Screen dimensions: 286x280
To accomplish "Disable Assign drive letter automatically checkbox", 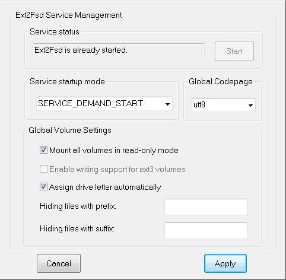I will coord(43,187).
